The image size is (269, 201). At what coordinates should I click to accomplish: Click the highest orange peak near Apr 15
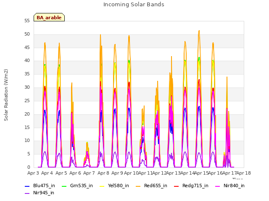pos(199,31)
